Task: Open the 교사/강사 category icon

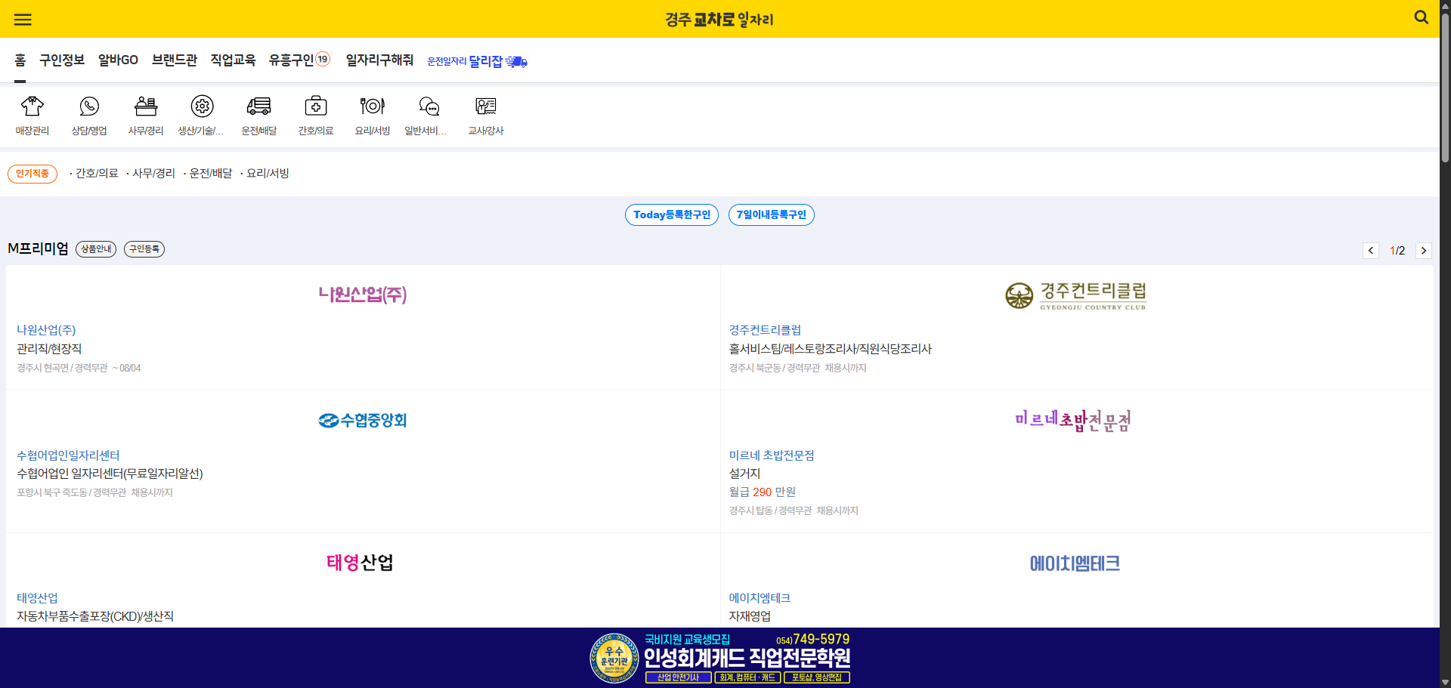Action: pos(485,115)
